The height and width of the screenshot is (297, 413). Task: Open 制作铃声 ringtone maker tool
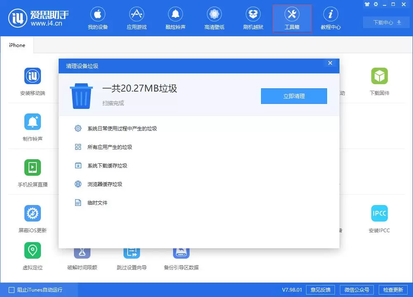point(33,127)
